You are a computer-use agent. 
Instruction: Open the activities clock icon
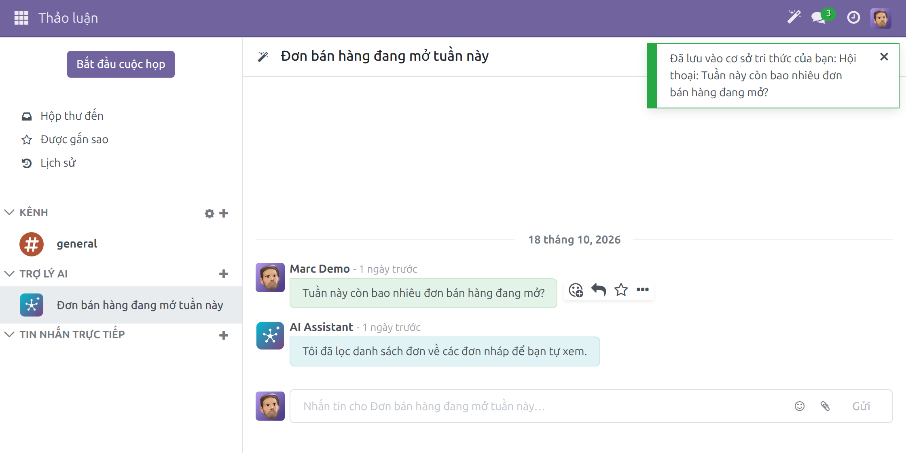click(853, 18)
